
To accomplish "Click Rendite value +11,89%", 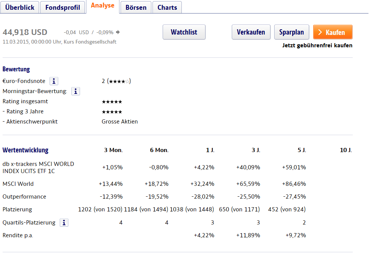I will pos(248,235).
